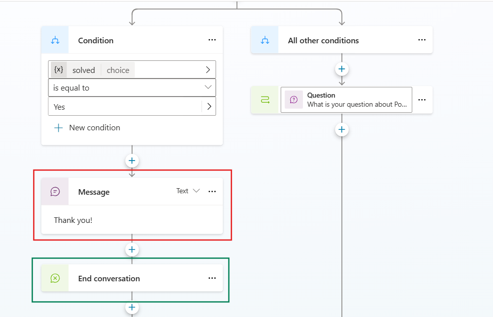This screenshot has height=317, width=493.
Task: Add a node below All other conditions
Action: point(342,69)
